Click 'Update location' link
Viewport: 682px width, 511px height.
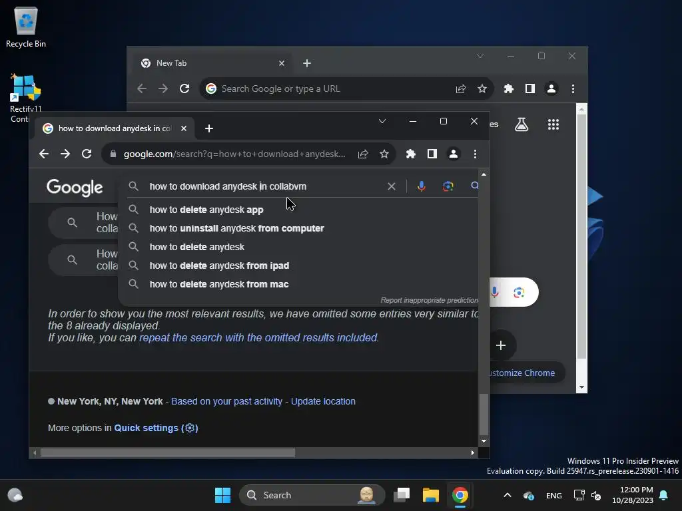323,401
